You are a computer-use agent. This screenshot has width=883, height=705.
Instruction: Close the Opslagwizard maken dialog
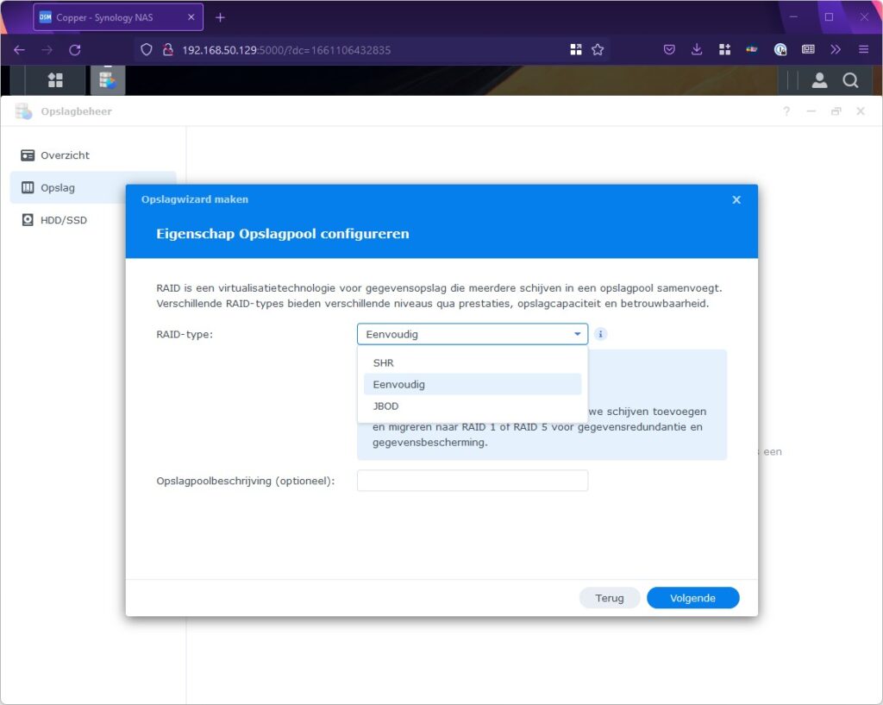(736, 199)
